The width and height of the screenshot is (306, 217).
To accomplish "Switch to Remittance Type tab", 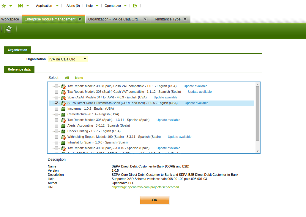I will pyautogui.click(x=167, y=19).
